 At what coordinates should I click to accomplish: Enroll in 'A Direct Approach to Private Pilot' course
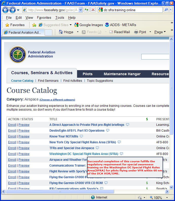click(x=12, y=125)
